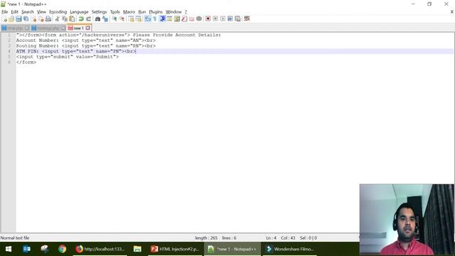Open User Defined Language toolbar icon
Image resolution: width=455 pixels, height=256 pixels.
[169, 19]
